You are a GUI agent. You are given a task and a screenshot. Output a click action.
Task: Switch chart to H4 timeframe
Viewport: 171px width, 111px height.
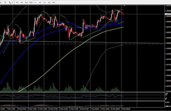[x=40, y=2]
